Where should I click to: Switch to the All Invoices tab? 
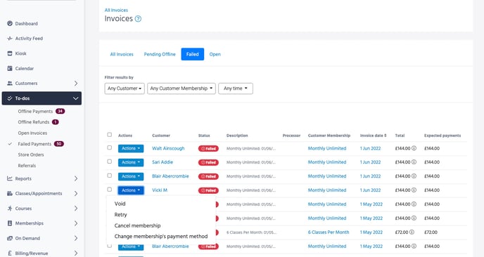(x=122, y=54)
